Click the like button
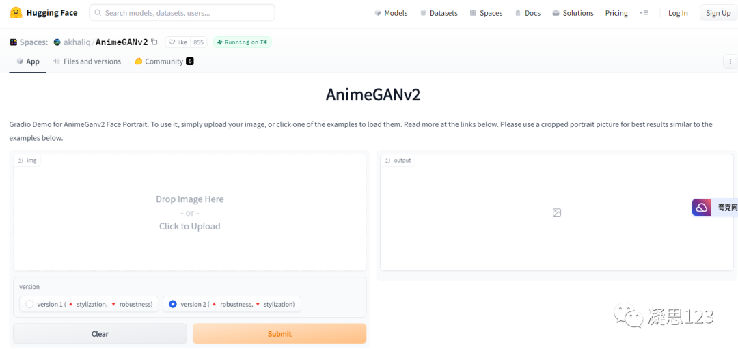Image resolution: width=738 pixels, height=349 pixels. coord(178,42)
